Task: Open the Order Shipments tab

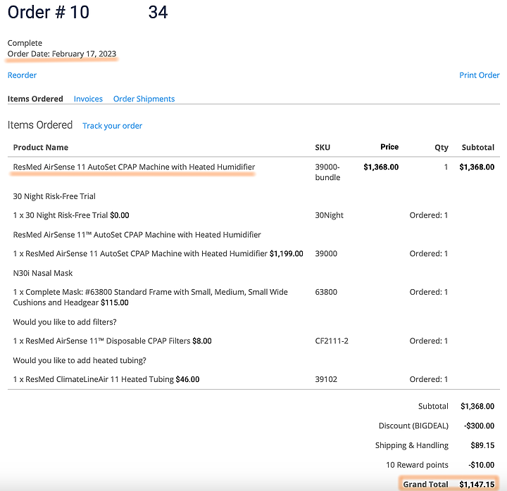Action: pos(144,99)
